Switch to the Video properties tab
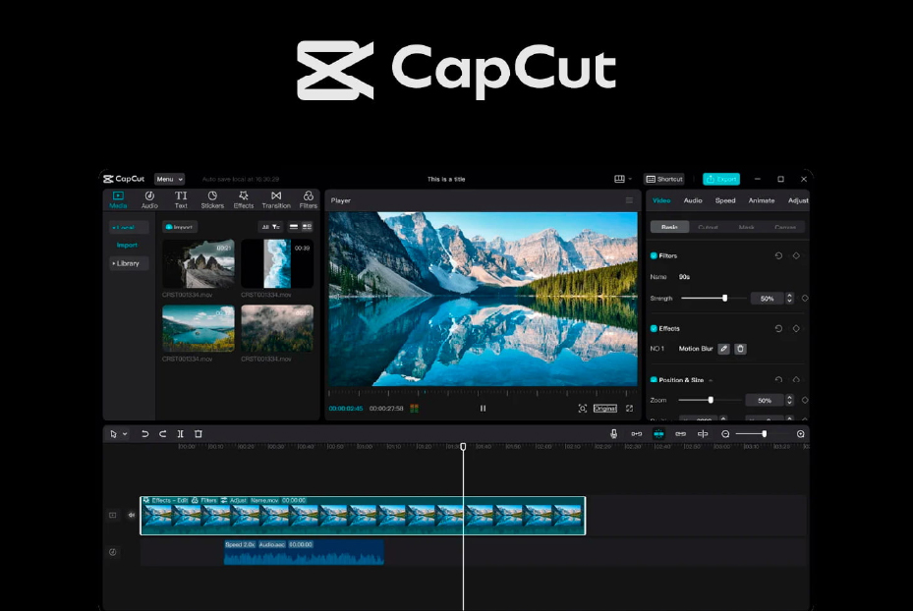Image resolution: width=913 pixels, height=611 pixels. pyautogui.click(x=661, y=200)
